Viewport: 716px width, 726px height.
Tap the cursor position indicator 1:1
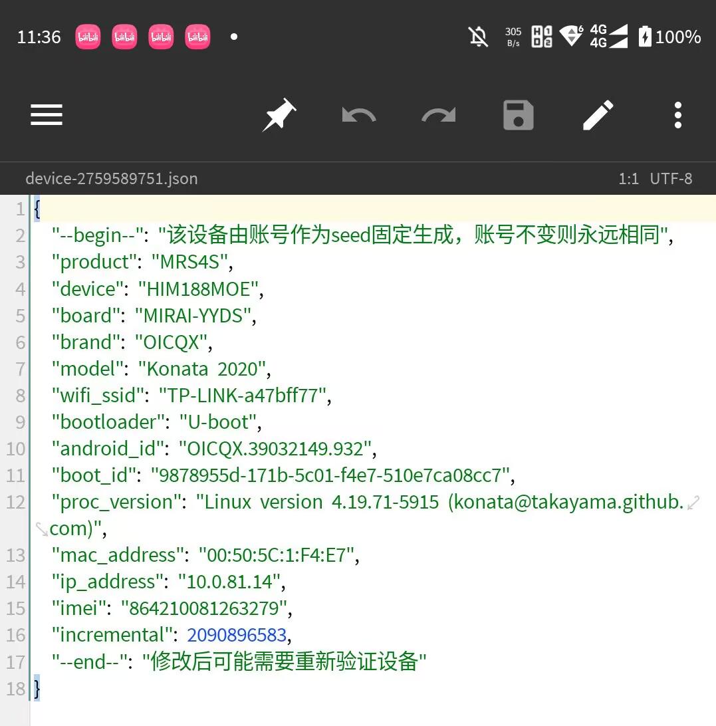628,178
